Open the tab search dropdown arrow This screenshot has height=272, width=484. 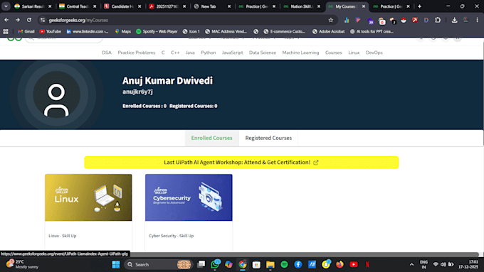6,6
